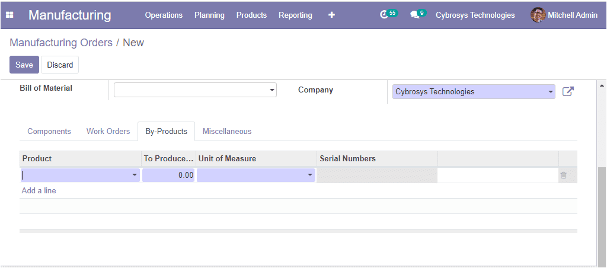Click the Bill of Material label
The width and height of the screenshot is (607, 268).
click(x=46, y=88)
